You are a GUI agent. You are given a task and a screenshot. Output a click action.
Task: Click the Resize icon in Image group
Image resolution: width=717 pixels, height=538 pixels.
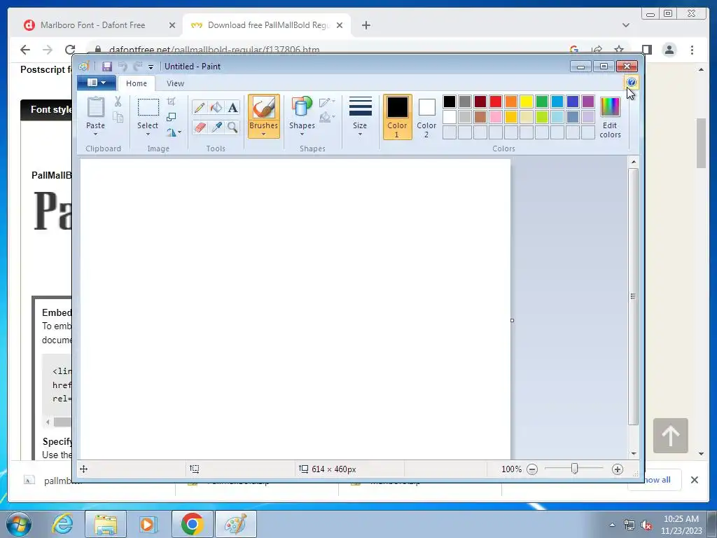tap(171, 117)
